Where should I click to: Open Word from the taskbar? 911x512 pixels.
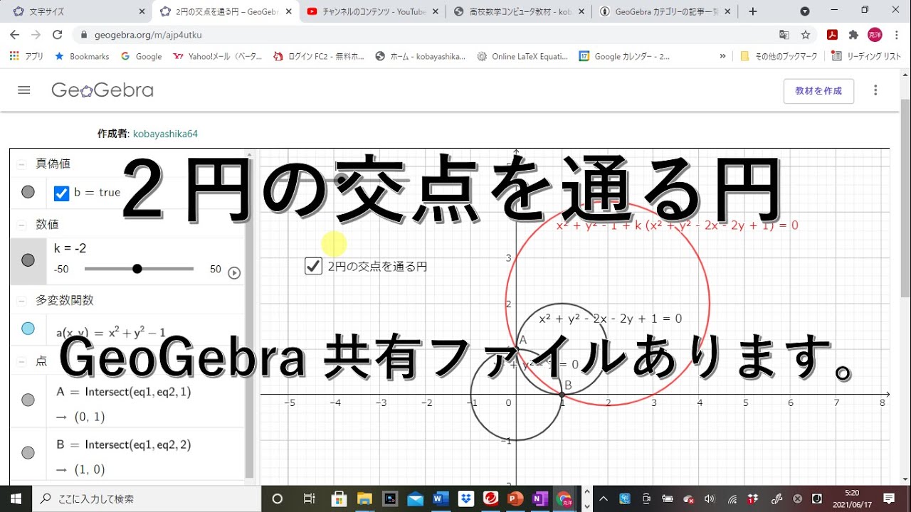pyautogui.click(x=441, y=498)
